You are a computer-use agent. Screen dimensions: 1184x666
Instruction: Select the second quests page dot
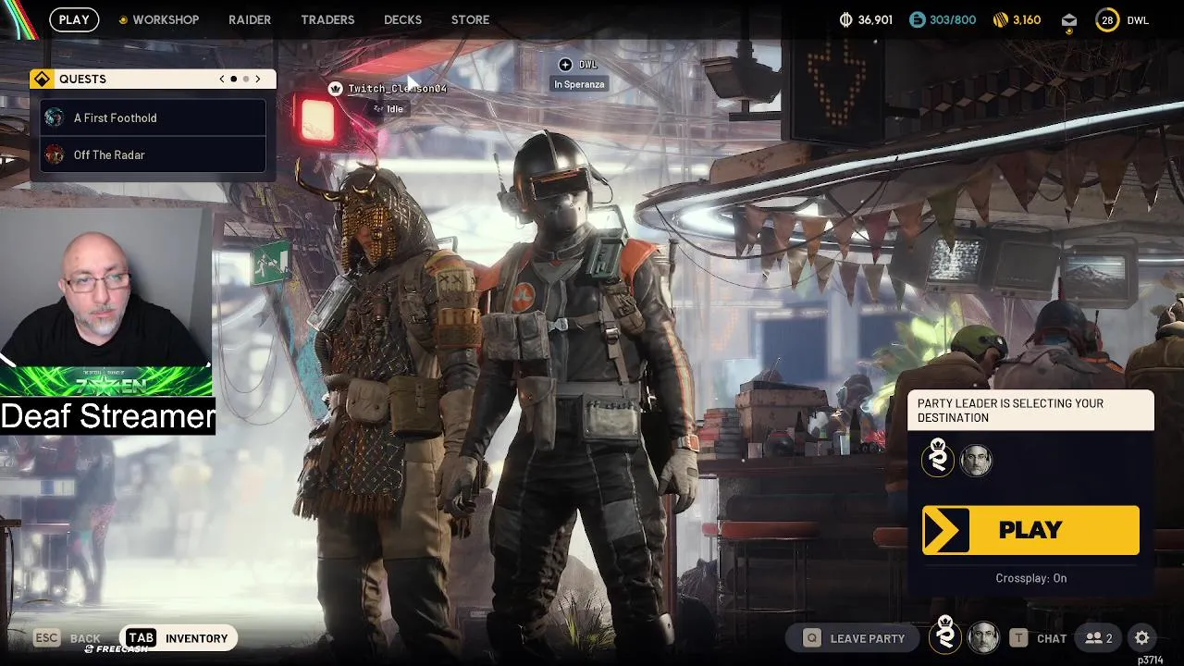(246, 80)
